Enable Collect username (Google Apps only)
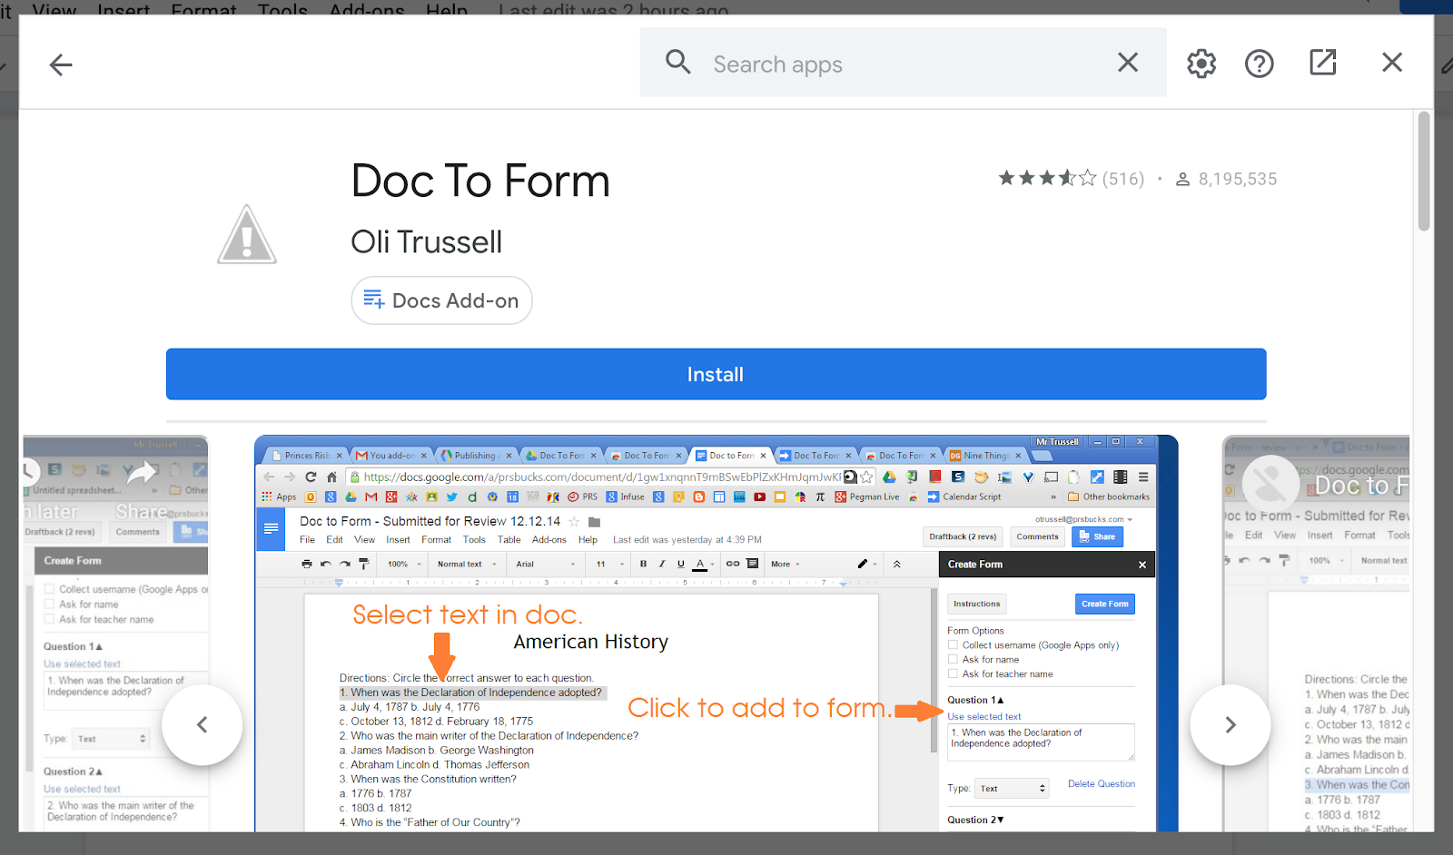 click(x=953, y=644)
